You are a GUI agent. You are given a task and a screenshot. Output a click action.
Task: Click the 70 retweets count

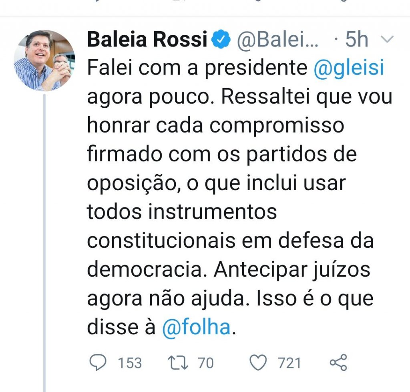206,363
